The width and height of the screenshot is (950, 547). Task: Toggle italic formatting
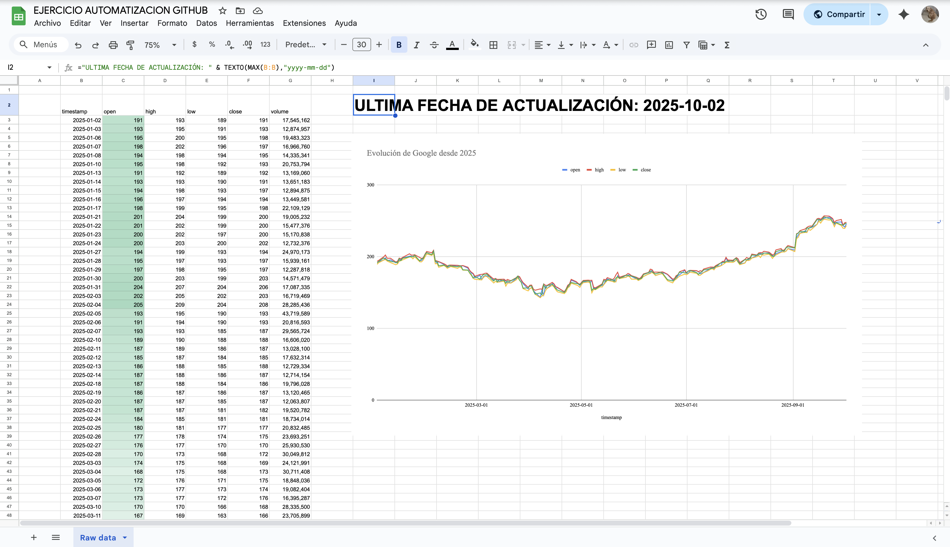tap(416, 45)
